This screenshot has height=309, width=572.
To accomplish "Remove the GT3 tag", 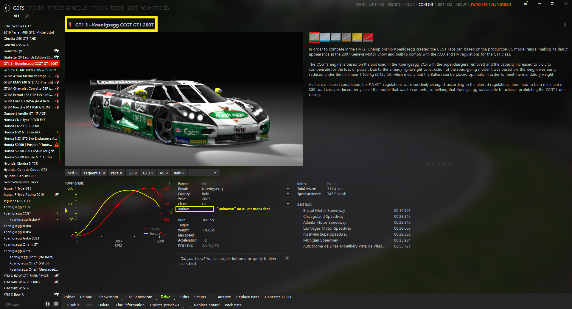I will (x=152, y=173).
